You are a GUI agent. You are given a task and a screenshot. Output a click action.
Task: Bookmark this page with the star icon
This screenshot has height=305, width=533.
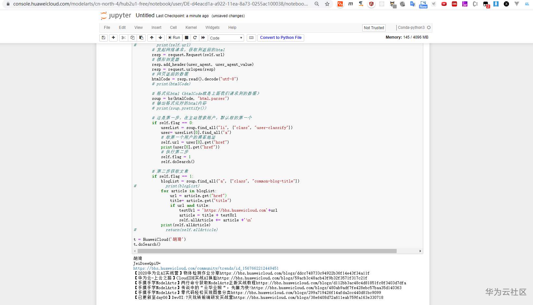(x=327, y=4)
